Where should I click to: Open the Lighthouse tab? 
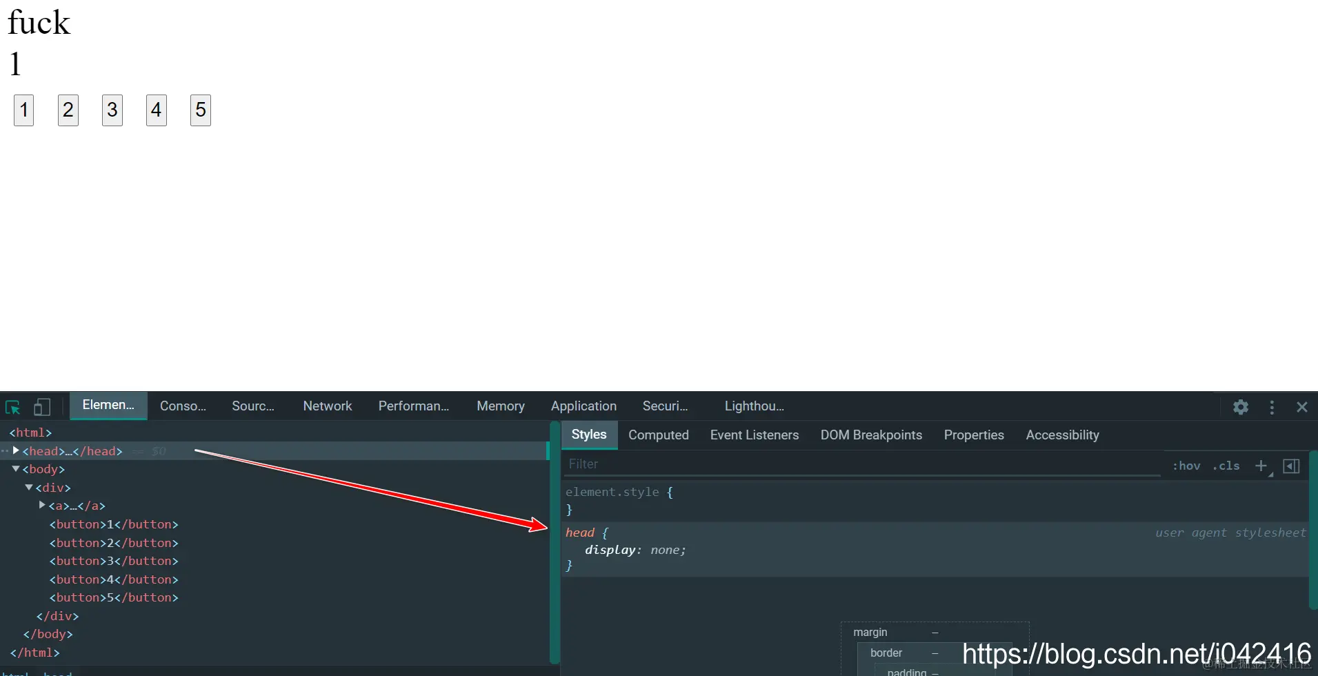pyautogui.click(x=754, y=406)
